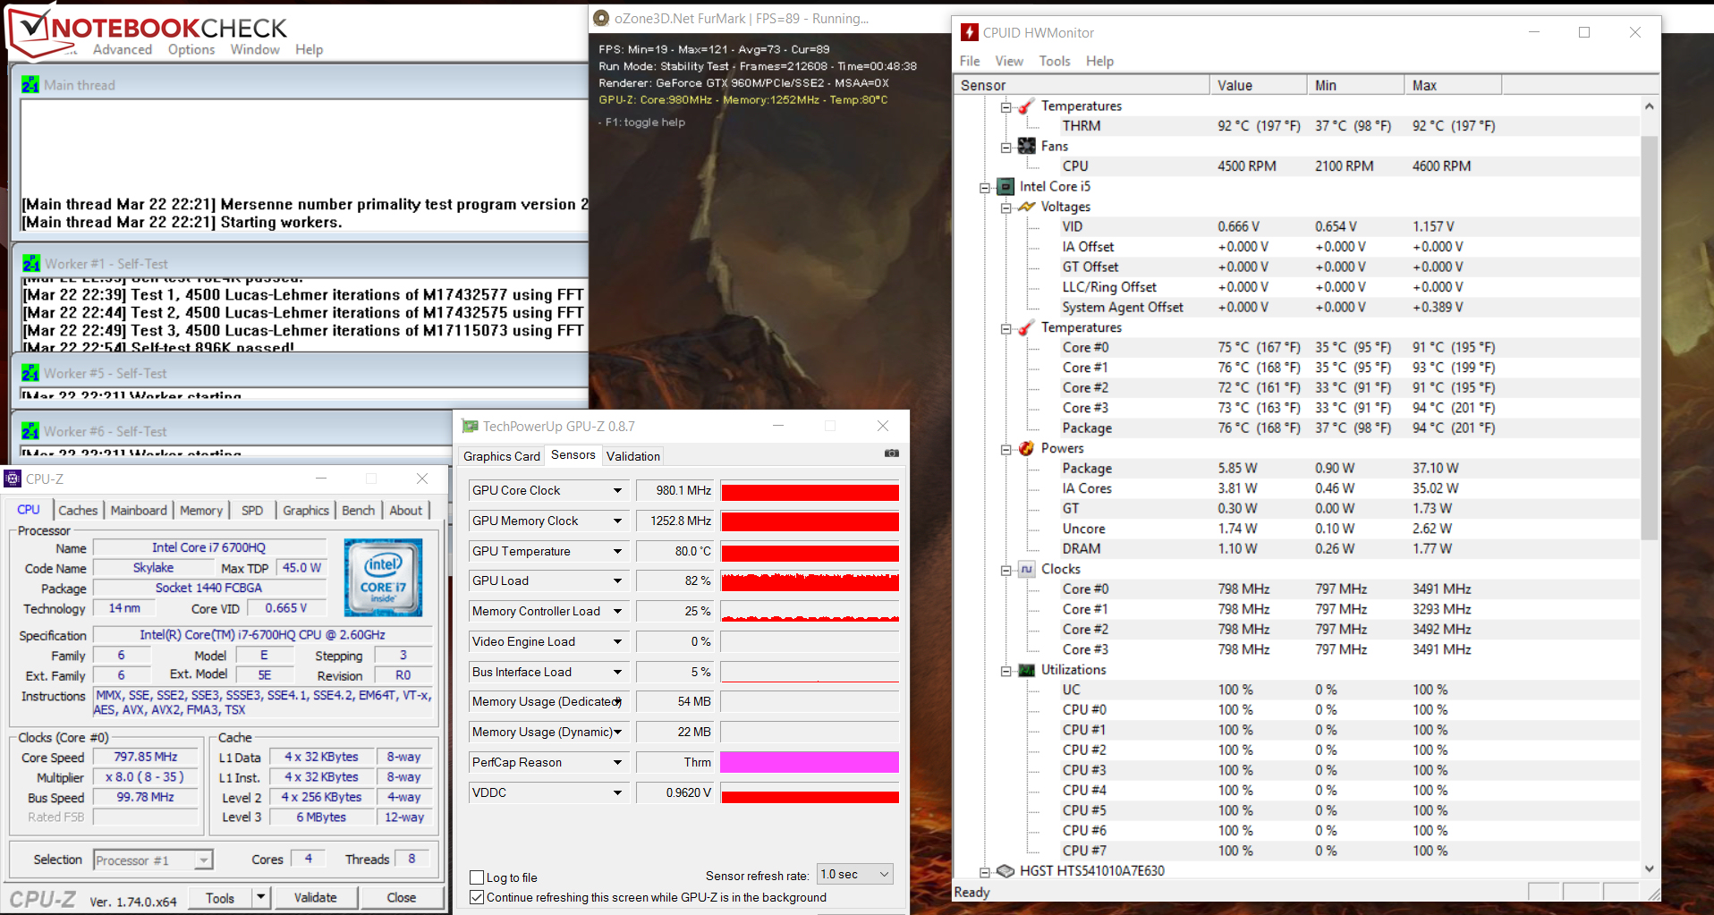Viewport: 1714px width, 915px height.
Task: Click the Intel Core i5 chip icon
Action: point(1005,186)
